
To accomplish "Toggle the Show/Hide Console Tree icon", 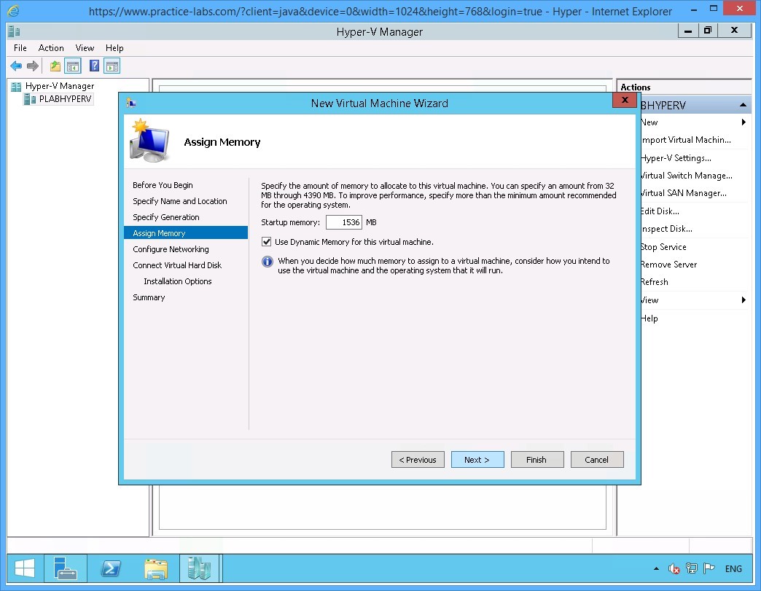I will [73, 66].
